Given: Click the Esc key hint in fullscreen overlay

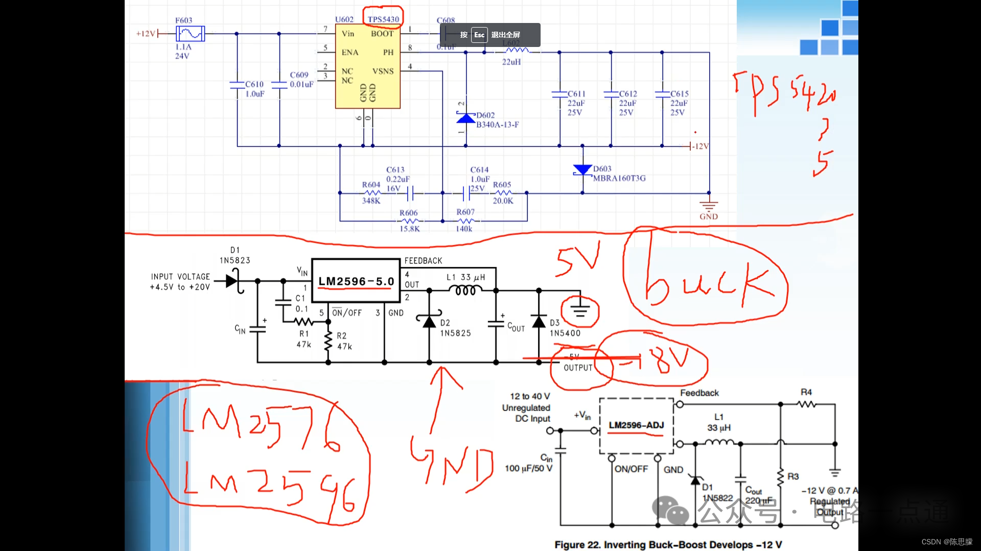Looking at the screenshot, I should (479, 35).
